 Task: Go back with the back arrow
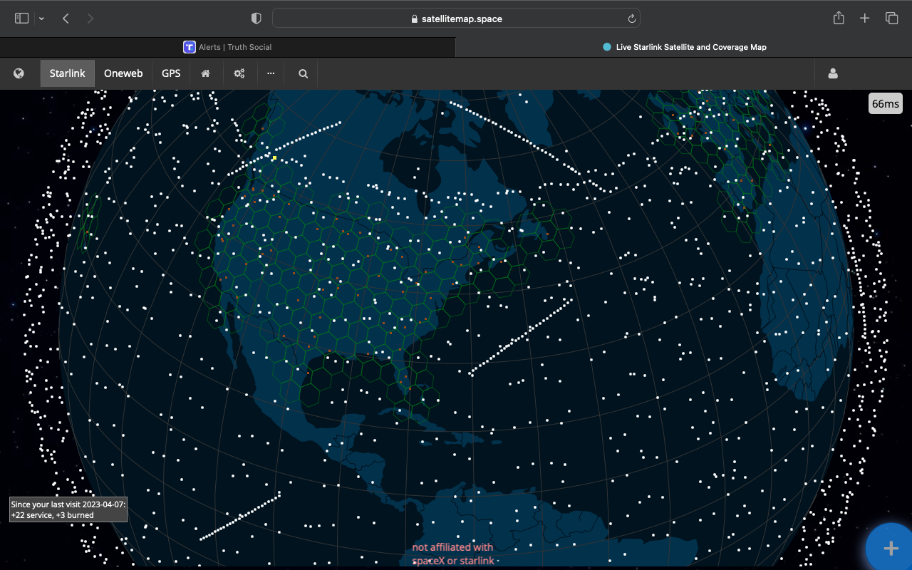click(x=66, y=19)
